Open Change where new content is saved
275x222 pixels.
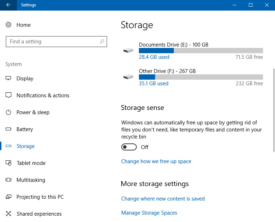pos(163,199)
